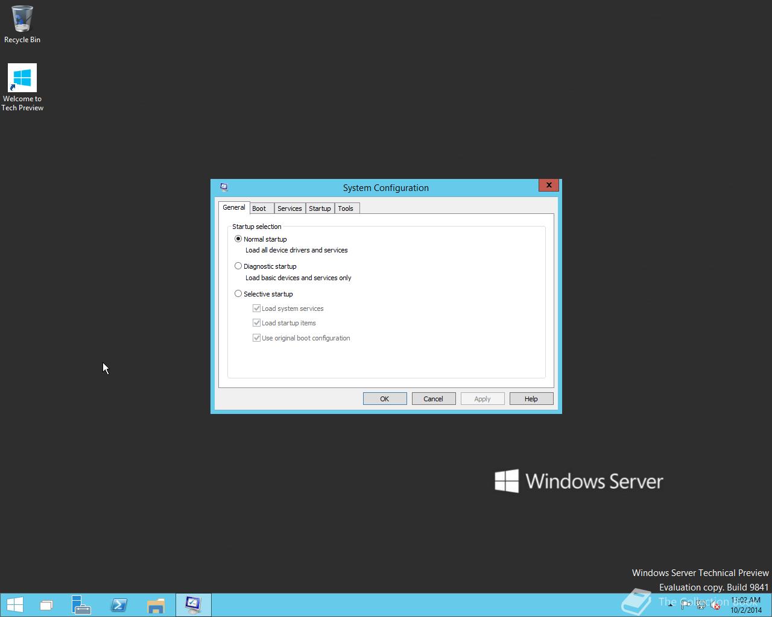Switch to the Services tab
Viewport: 772px width, 617px height.
click(x=289, y=208)
